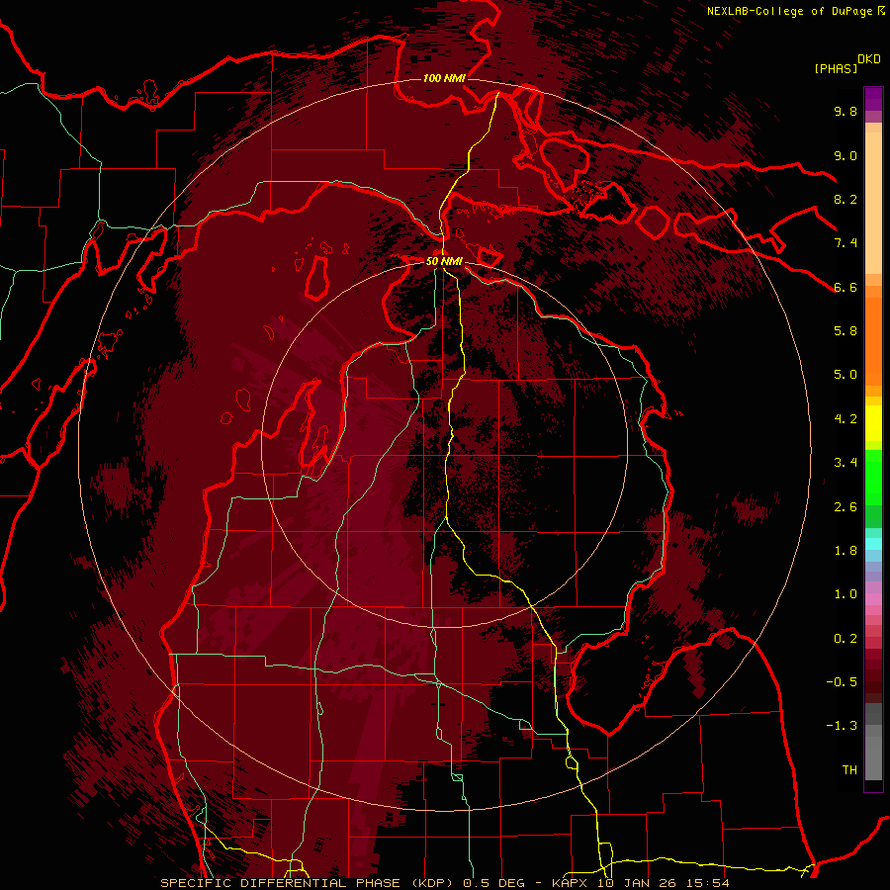The image size is (890, 890).
Task: Click the -0.5 value on the legend
Action: click(842, 682)
